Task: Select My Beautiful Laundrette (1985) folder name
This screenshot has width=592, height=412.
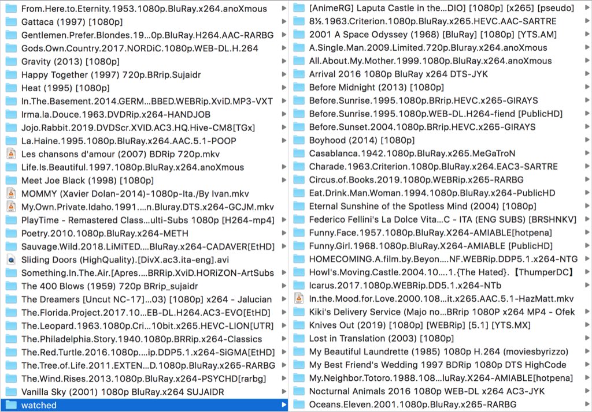Action: click(439, 351)
